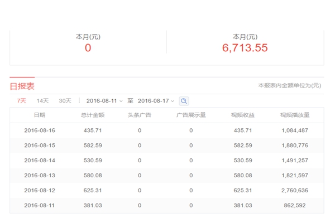Click the 视频收益 column header
Viewport: 335px width, 223px height.
click(243, 115)
